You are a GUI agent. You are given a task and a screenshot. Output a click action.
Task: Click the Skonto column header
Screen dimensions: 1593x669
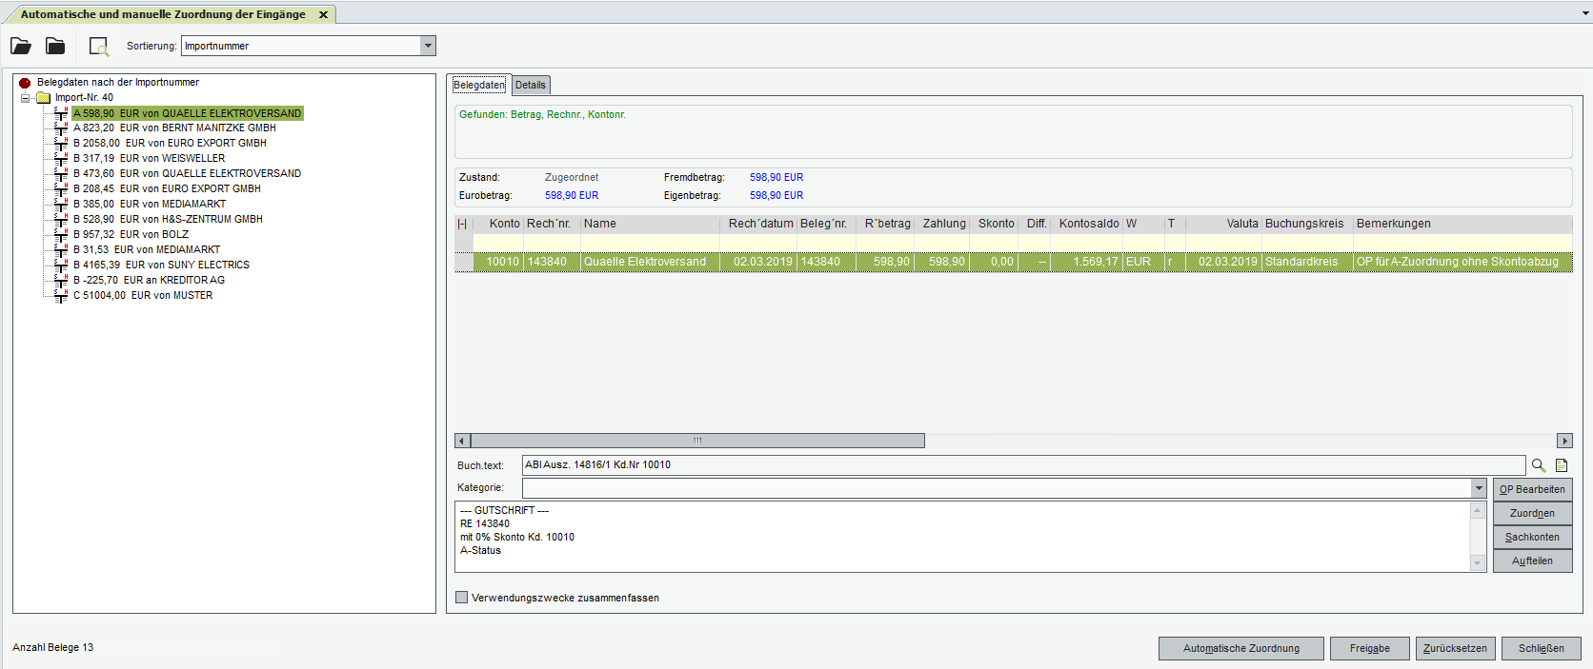pyautogui.click(x=994, y=224)
